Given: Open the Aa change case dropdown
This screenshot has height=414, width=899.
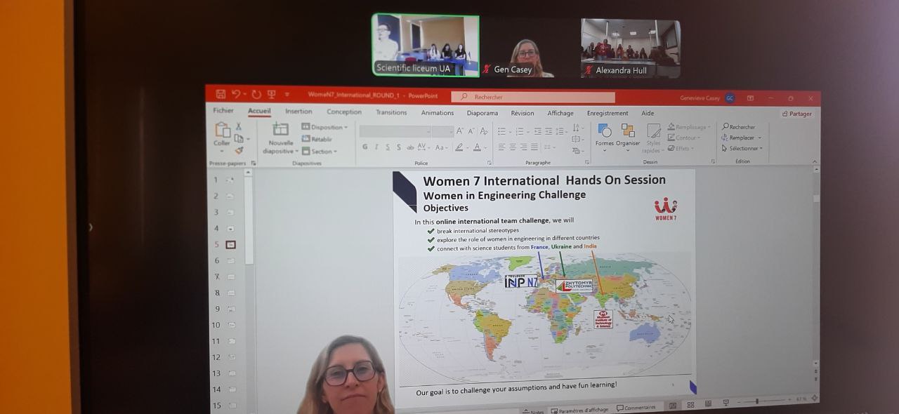Looking at the screenshot, I should (441, 147).
